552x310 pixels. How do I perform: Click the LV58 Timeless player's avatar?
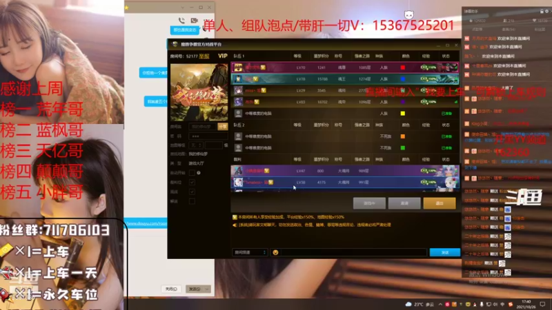(238, 182)
